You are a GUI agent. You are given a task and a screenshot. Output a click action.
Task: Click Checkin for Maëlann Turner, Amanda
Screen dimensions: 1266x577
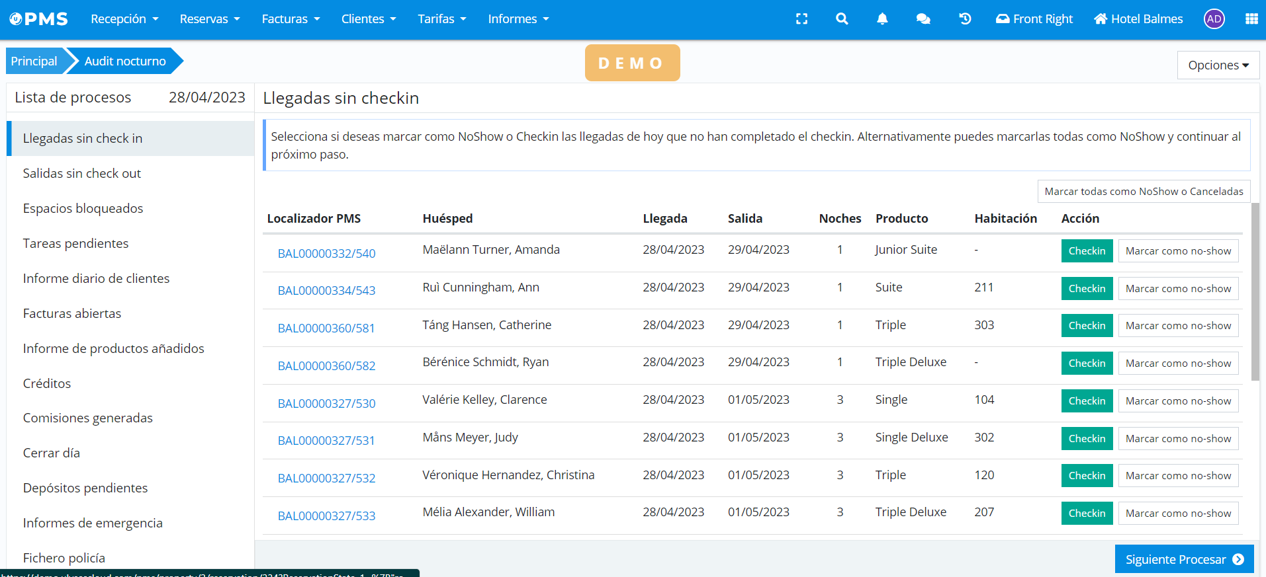1087,251
